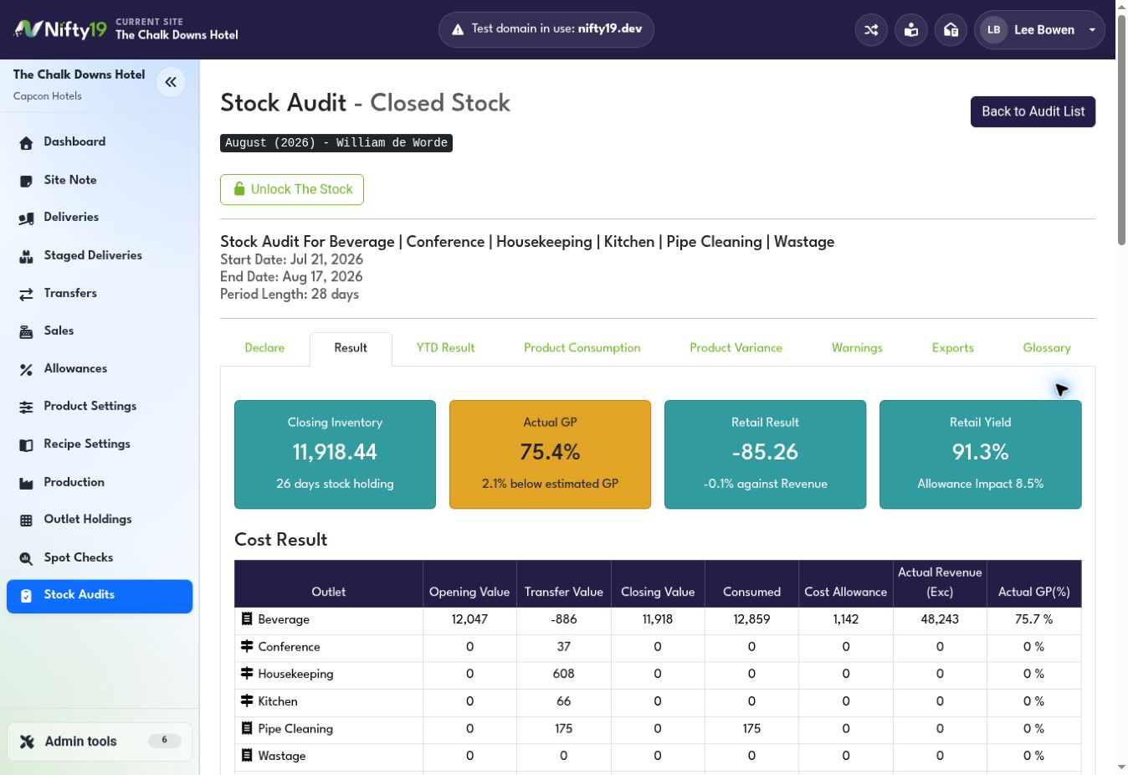1128x775 pixels.
Task: Click the Beverage outlet row icon
Action: (x=247, y=618)
